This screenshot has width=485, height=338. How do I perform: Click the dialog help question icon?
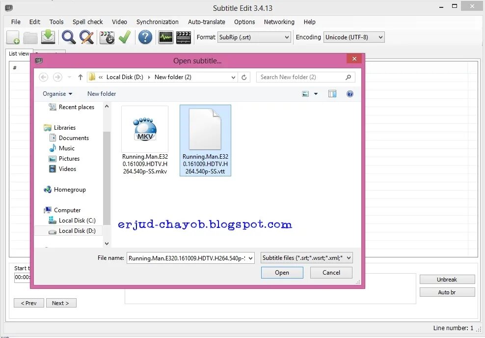[x=350, y=94]
